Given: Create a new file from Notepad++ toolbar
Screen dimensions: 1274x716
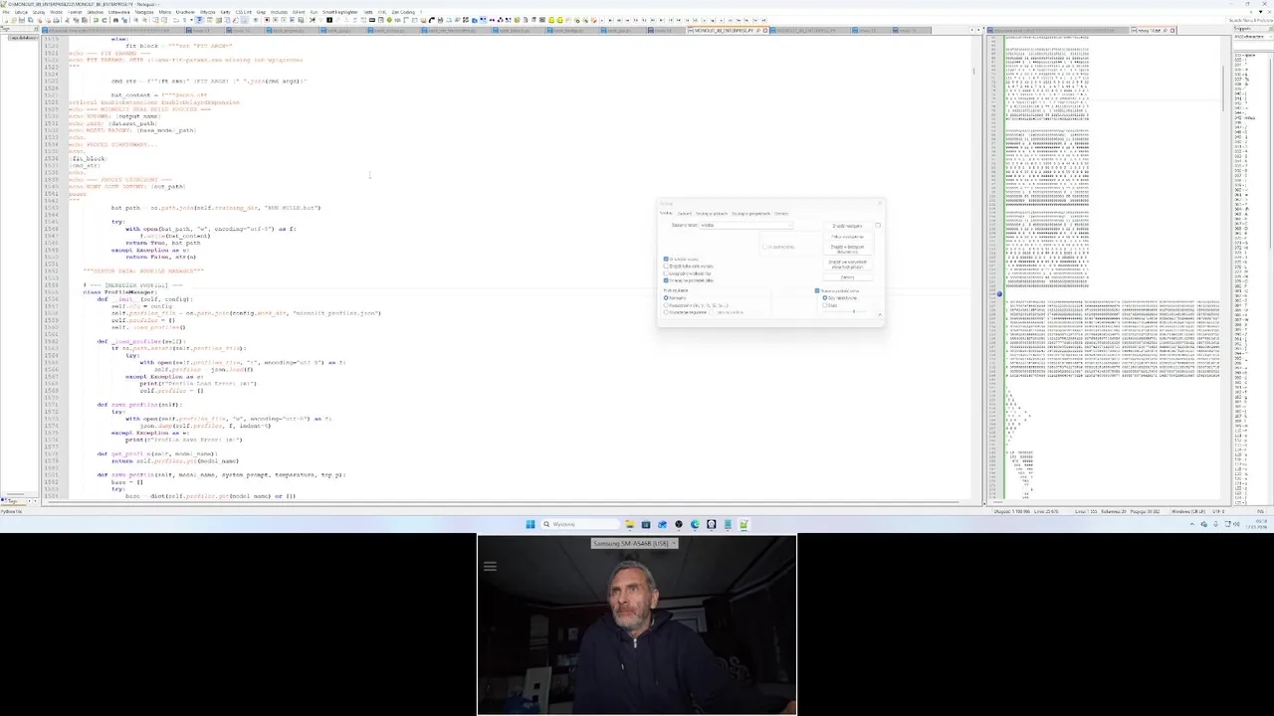Looking at the screenshot, I should click(6, 20).
